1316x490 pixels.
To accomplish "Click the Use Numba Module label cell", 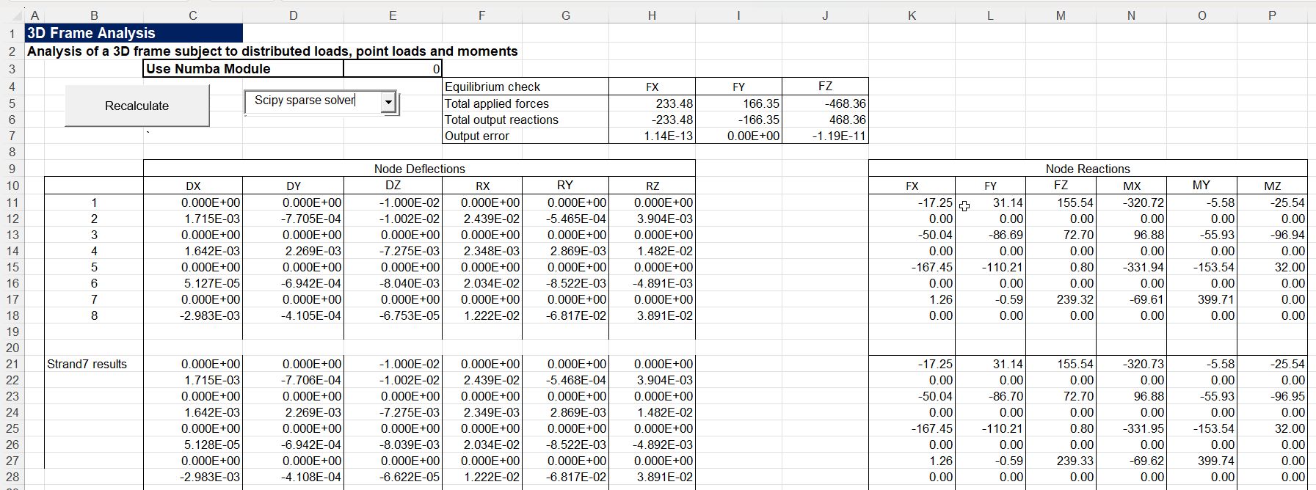I will click(242, 69).
